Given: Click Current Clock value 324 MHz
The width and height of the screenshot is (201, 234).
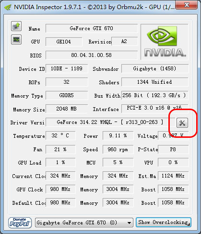Looking at the screenshot, I should coord(60,176).
